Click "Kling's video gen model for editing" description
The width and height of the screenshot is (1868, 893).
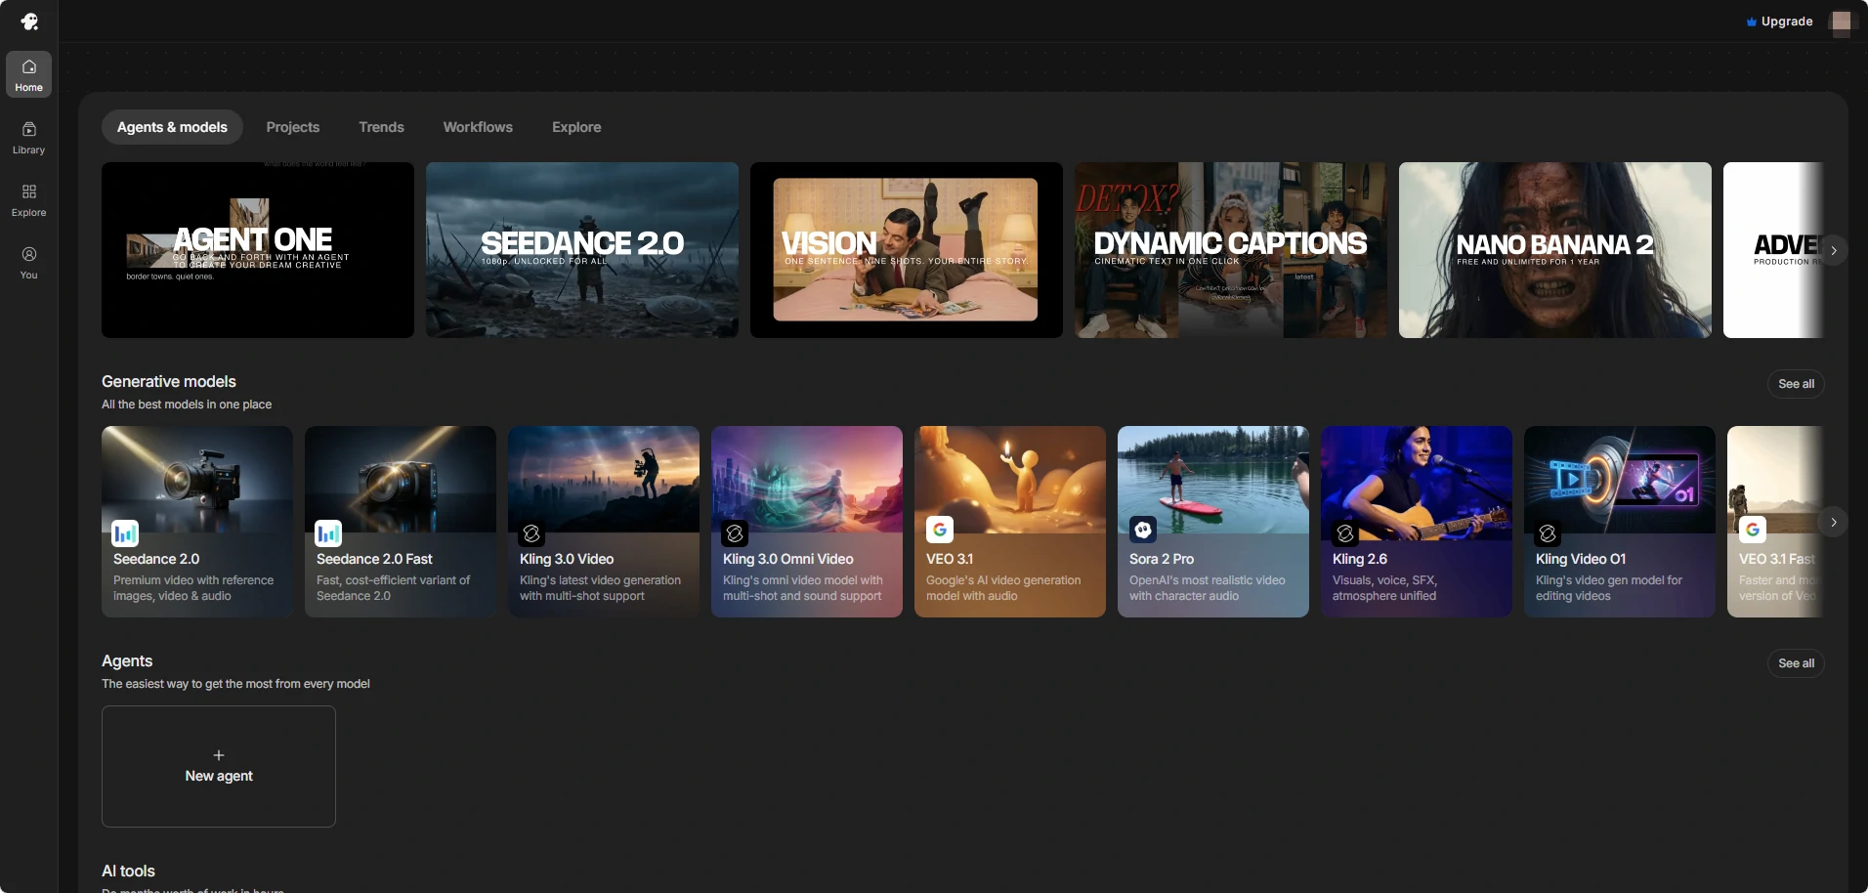point(1609,588)
